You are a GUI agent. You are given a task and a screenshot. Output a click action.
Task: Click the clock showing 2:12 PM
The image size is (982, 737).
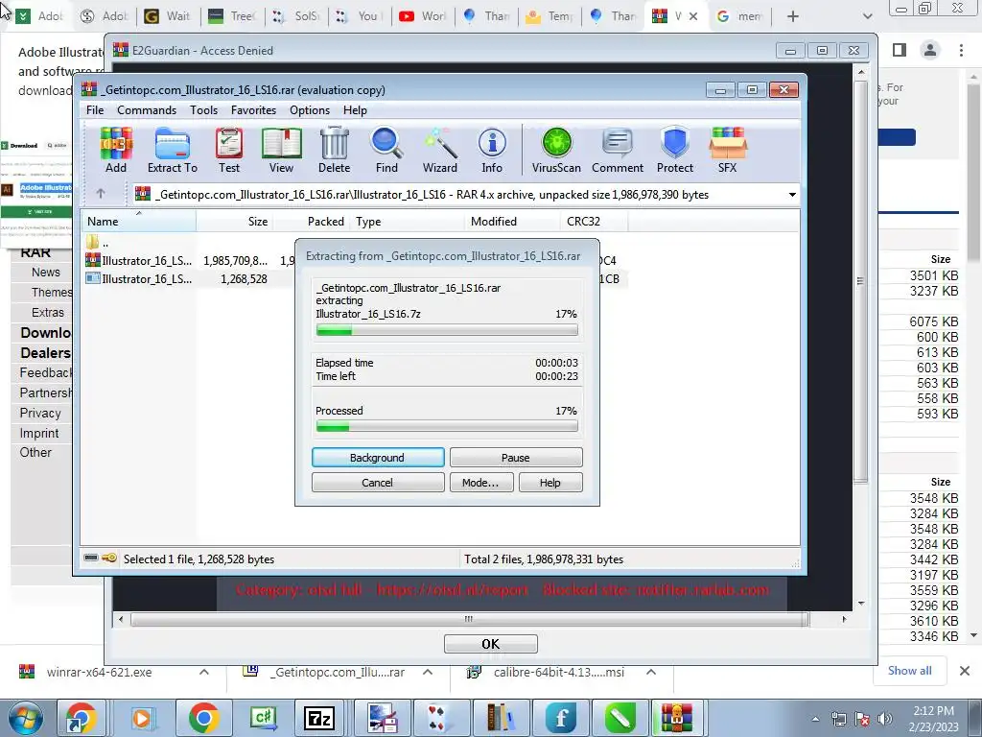[x=933, y=711]
